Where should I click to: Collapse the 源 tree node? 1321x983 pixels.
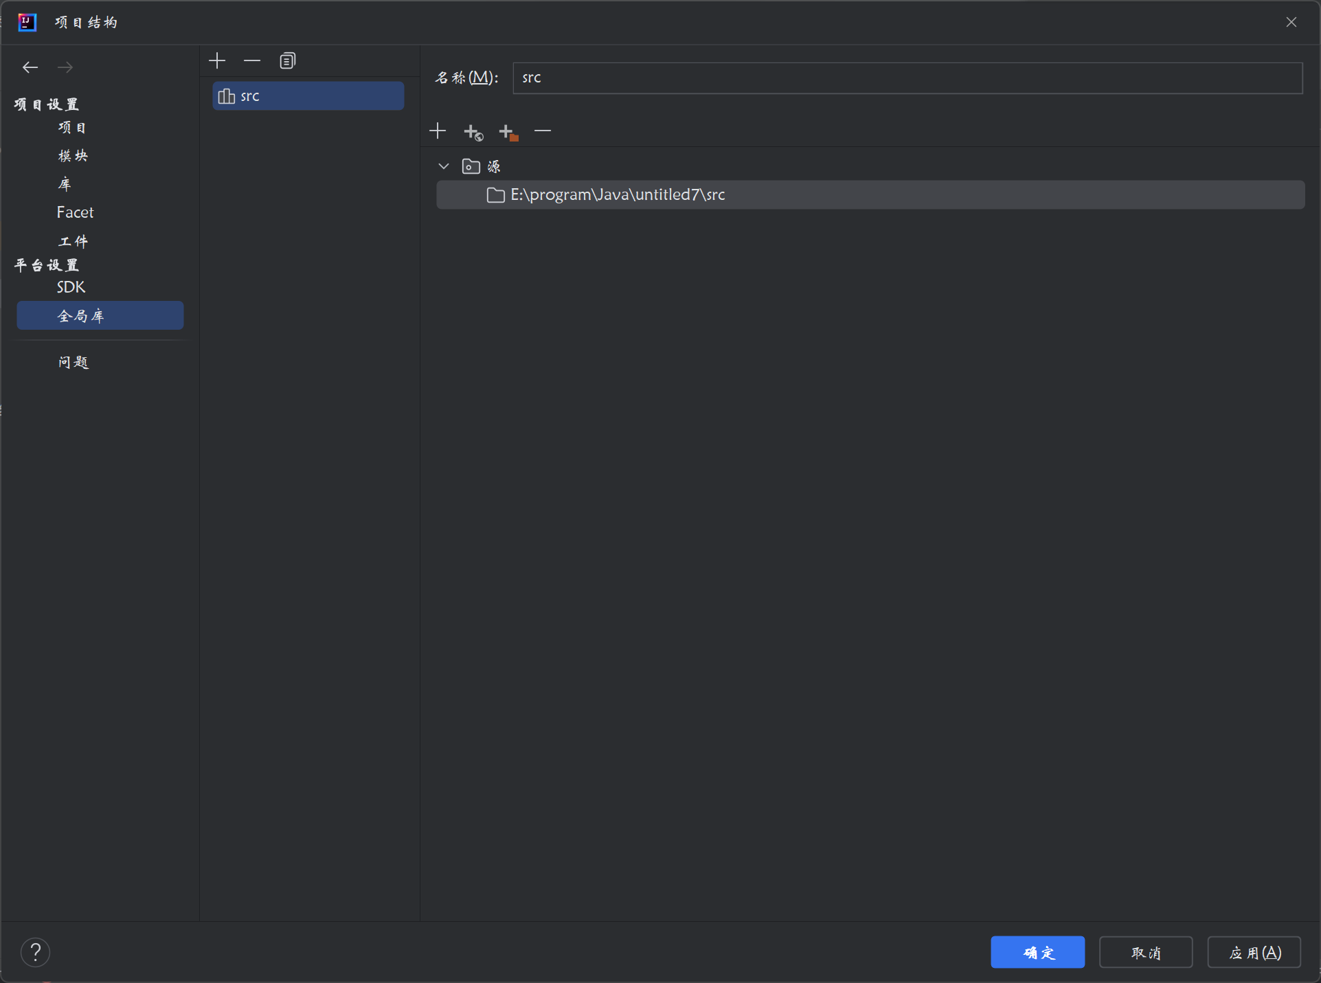444,166
